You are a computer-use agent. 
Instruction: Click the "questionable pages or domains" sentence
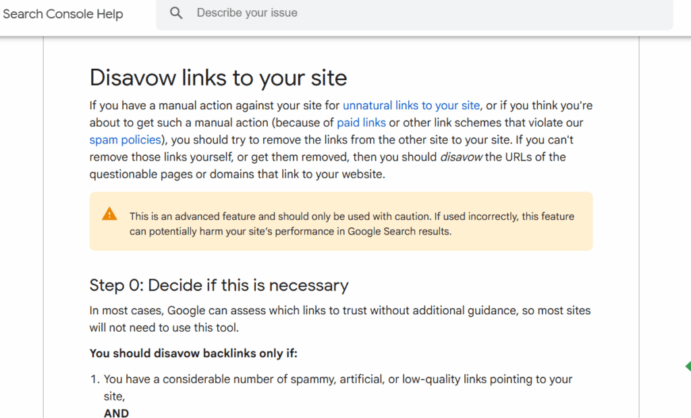tap(237, 175)
